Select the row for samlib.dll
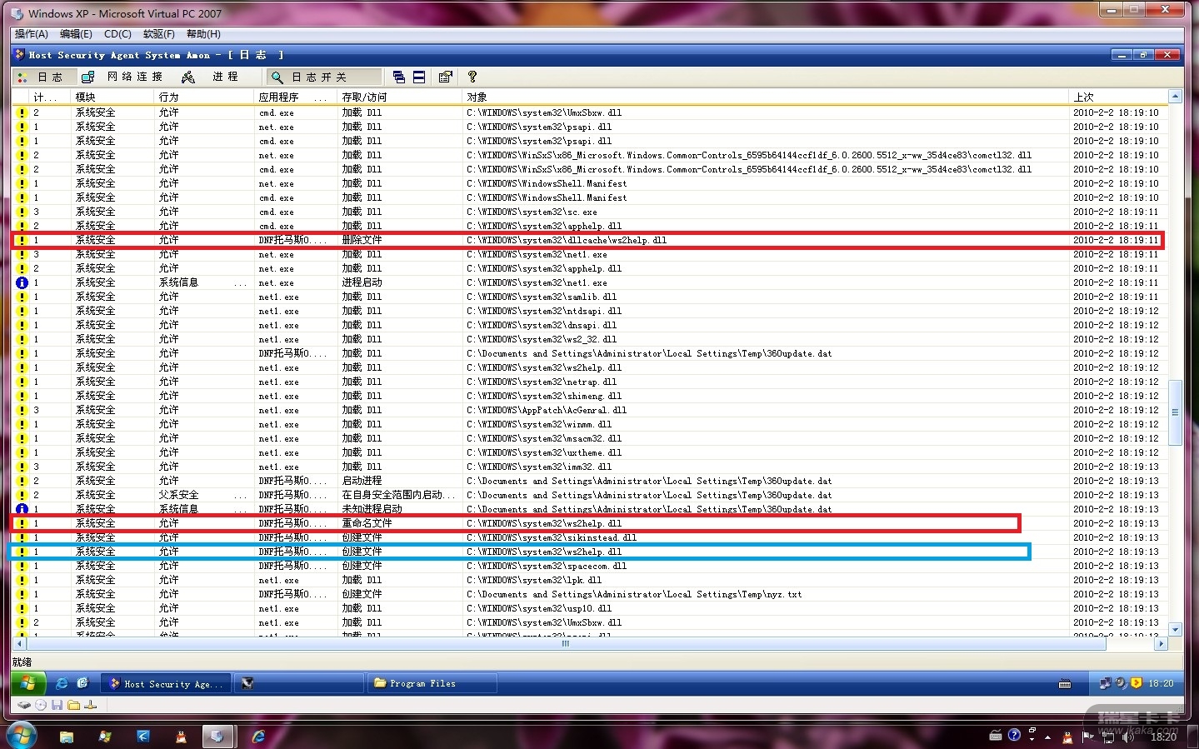 coord(590,297)
